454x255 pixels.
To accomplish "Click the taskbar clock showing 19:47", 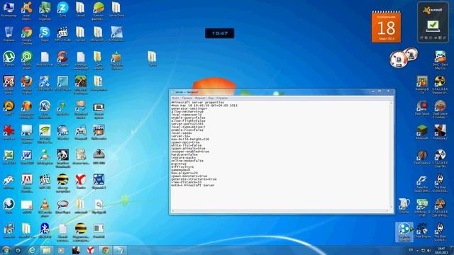I will pos(441,250).
